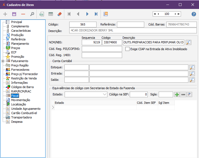This screenshot has width=199, height=158.
Task: Click the add new item plus icon
Action: click(x=5, y=14)
